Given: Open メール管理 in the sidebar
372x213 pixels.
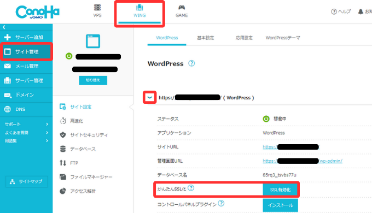Looking at the screenshot, I should (26, 66).
